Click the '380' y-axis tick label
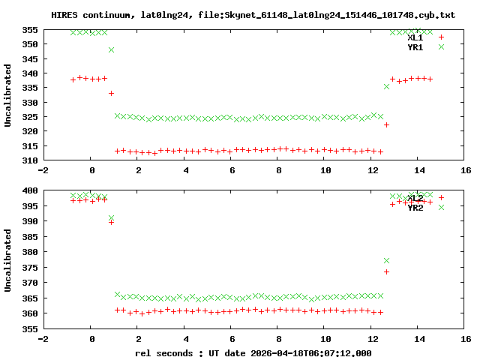 click(30, 252)
